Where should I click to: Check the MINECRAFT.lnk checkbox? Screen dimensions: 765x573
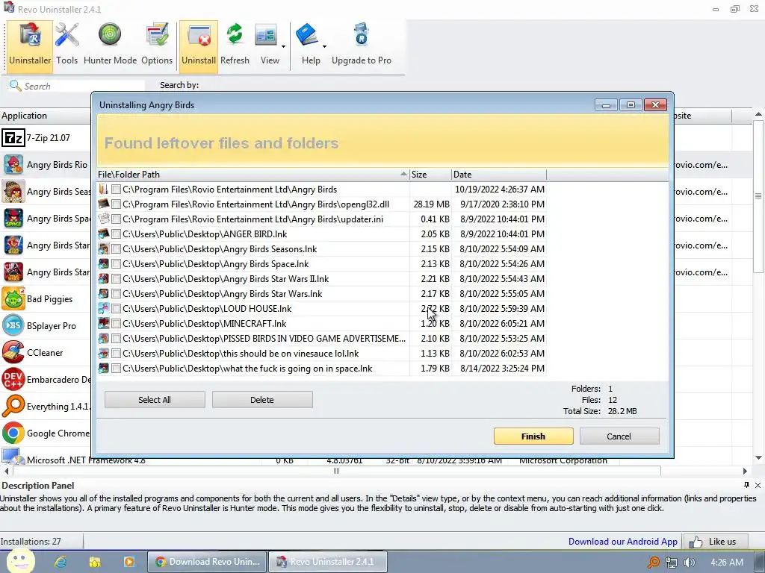click(116, 324)
